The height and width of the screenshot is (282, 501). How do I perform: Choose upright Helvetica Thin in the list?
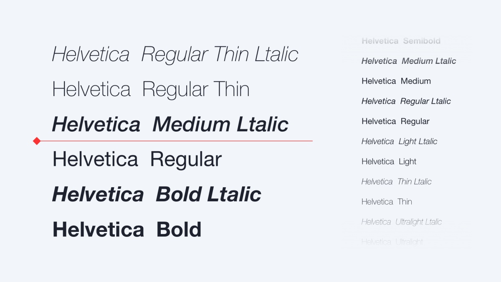point(387,202)
